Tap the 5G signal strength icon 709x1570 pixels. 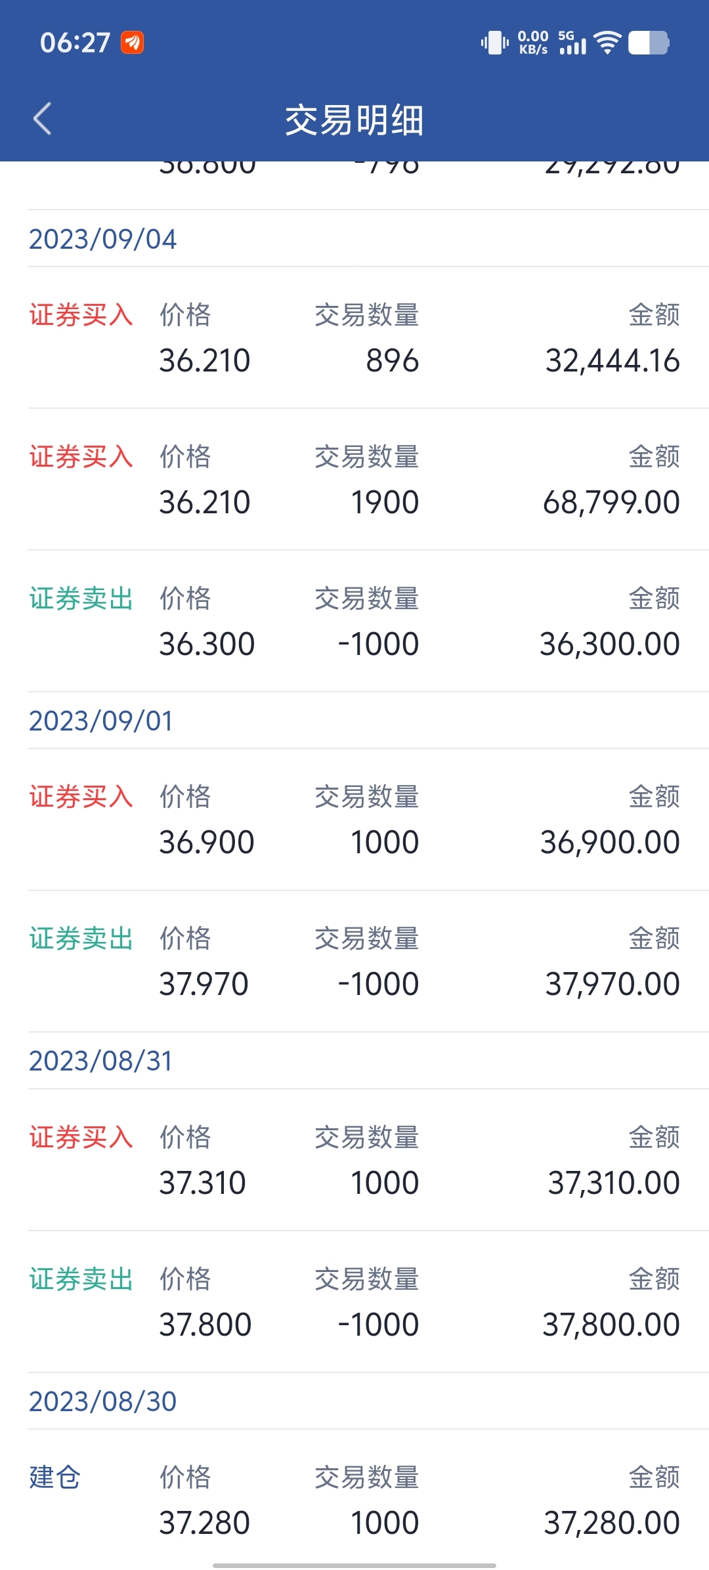point(572,43)
